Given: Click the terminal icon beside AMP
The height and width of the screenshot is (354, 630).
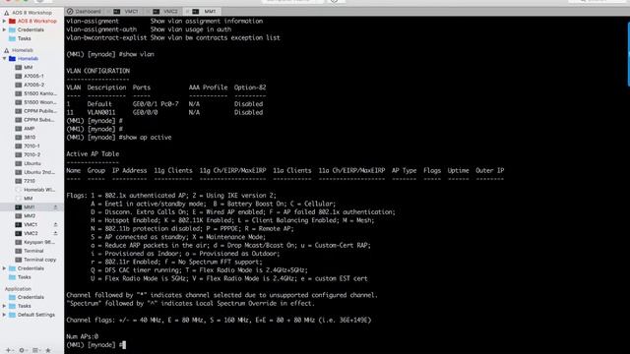Looking at the screenshot, I should click(18, 129).
